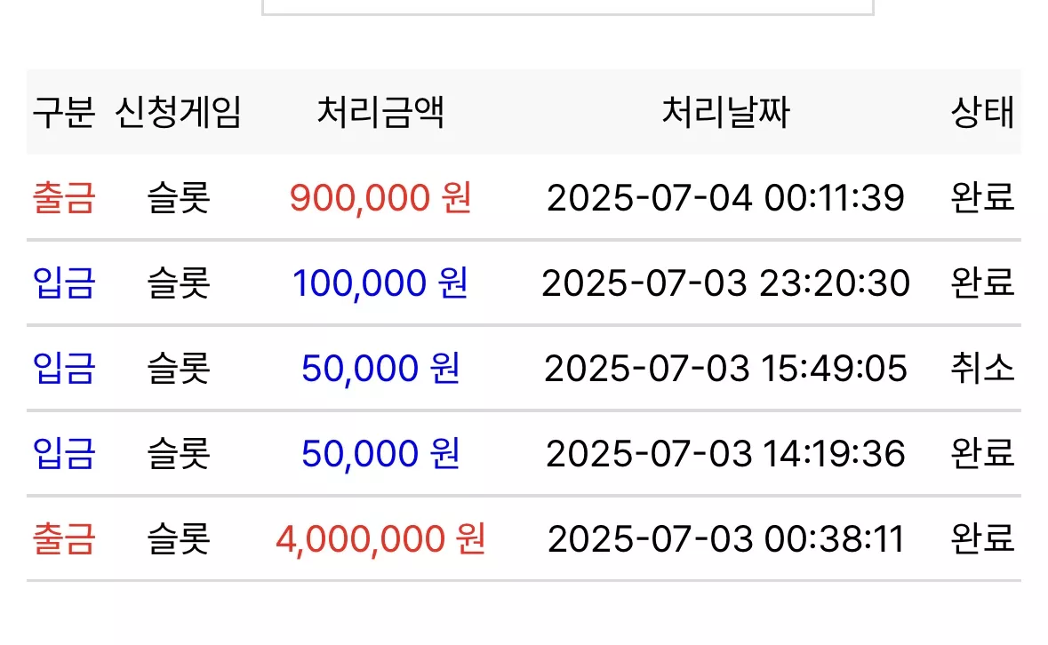
Task: Click the date 2025-07-03 15:49:05
Action: click(726, 369)
